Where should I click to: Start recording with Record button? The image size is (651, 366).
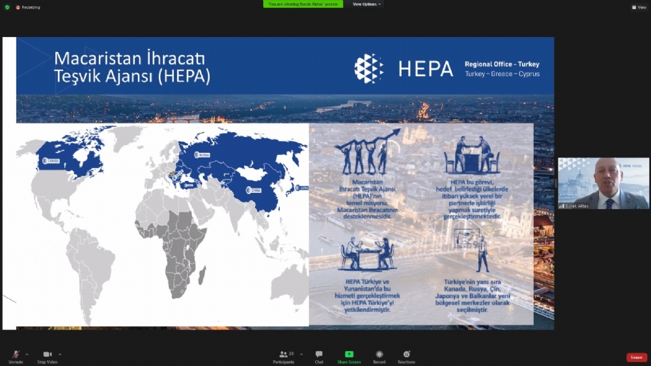pos(379,356)
